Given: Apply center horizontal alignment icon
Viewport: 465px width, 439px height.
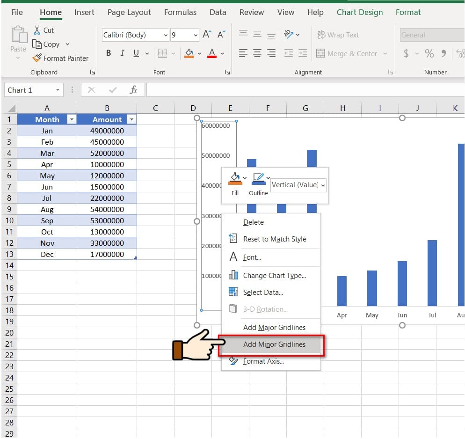Looking at the screenshot, I should (257, 53).
